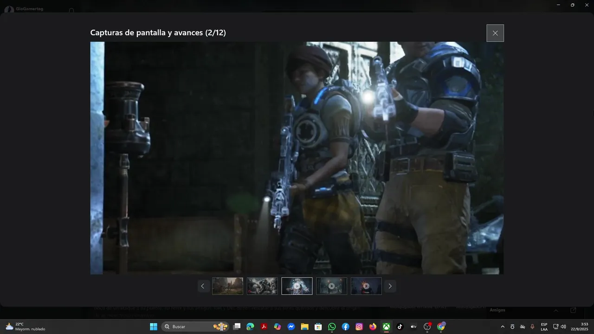The height and width of the screenshot is (334, 594).
Task: Click the GioGamertag profile in Xbox app
Action: click(23, 9)
